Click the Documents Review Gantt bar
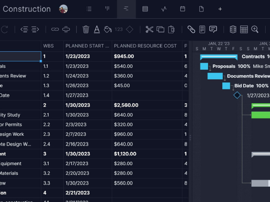Screen dimensions: 270x202 coord(215,76)
